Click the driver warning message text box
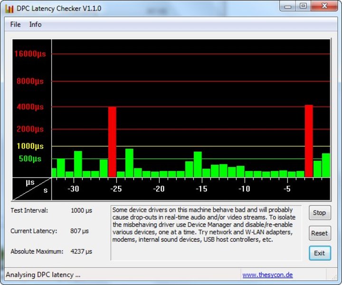Viewport: 342px width, 285px height. tap(206, 233)
